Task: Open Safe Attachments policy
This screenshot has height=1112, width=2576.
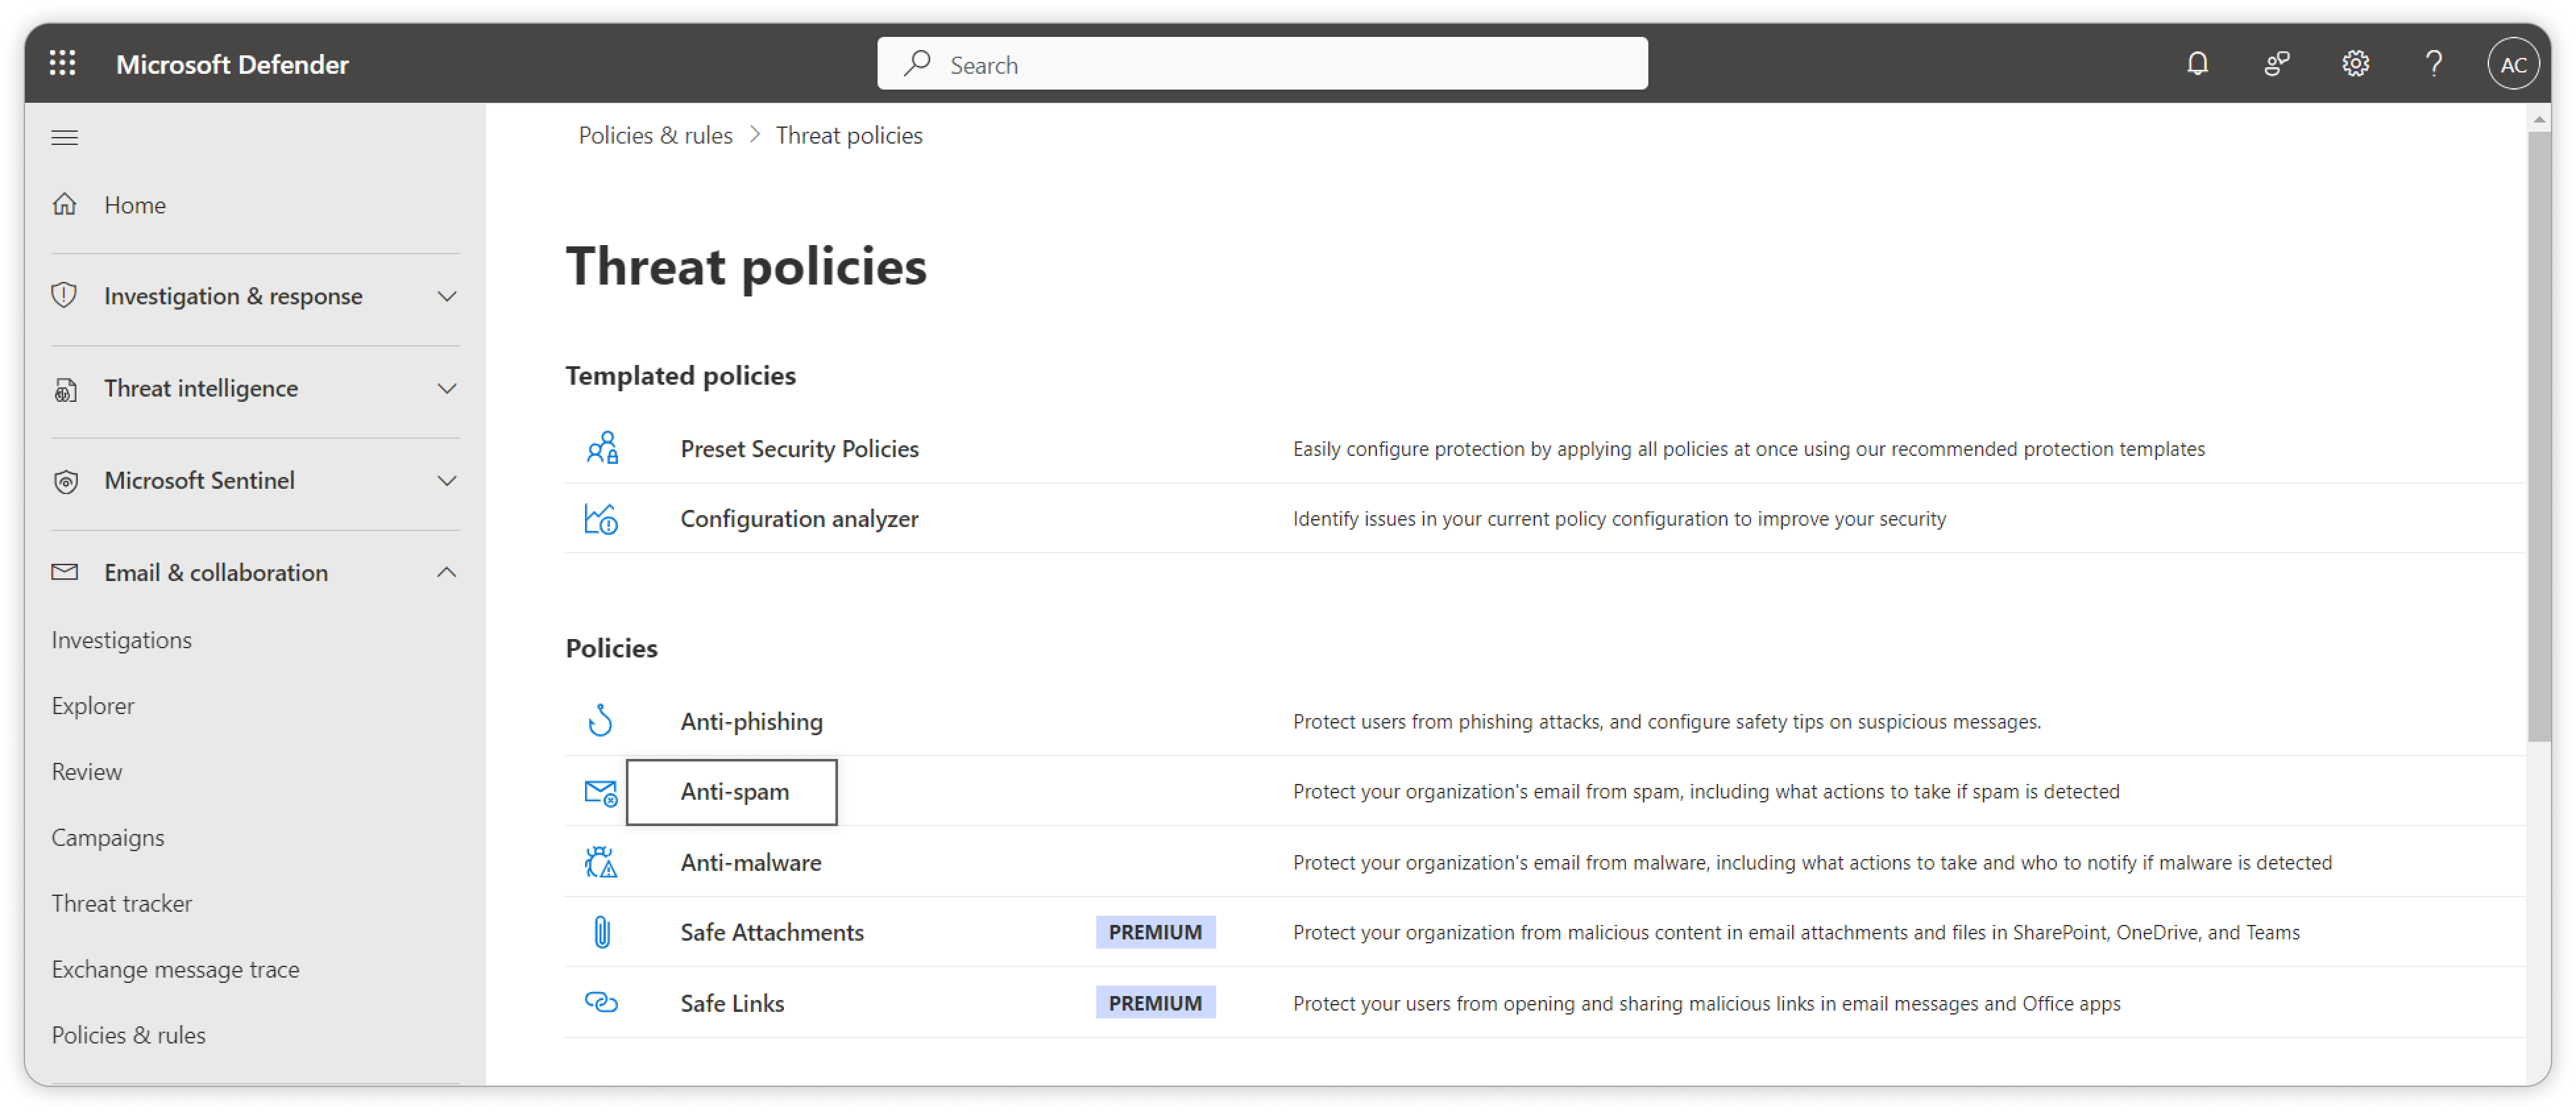Action: click(x=772, y=932)
